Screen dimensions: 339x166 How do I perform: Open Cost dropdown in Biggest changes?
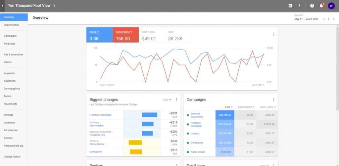coord(167,100)
